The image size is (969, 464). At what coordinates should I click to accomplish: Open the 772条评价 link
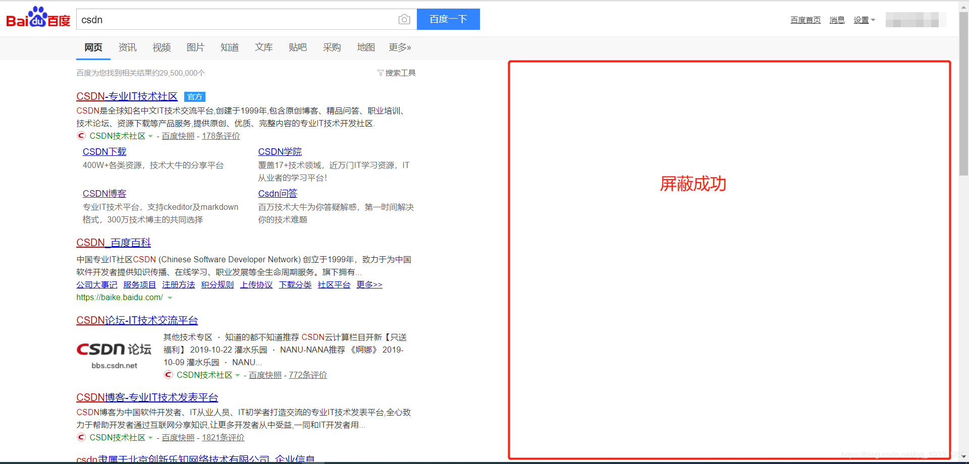tap(308, 375)
